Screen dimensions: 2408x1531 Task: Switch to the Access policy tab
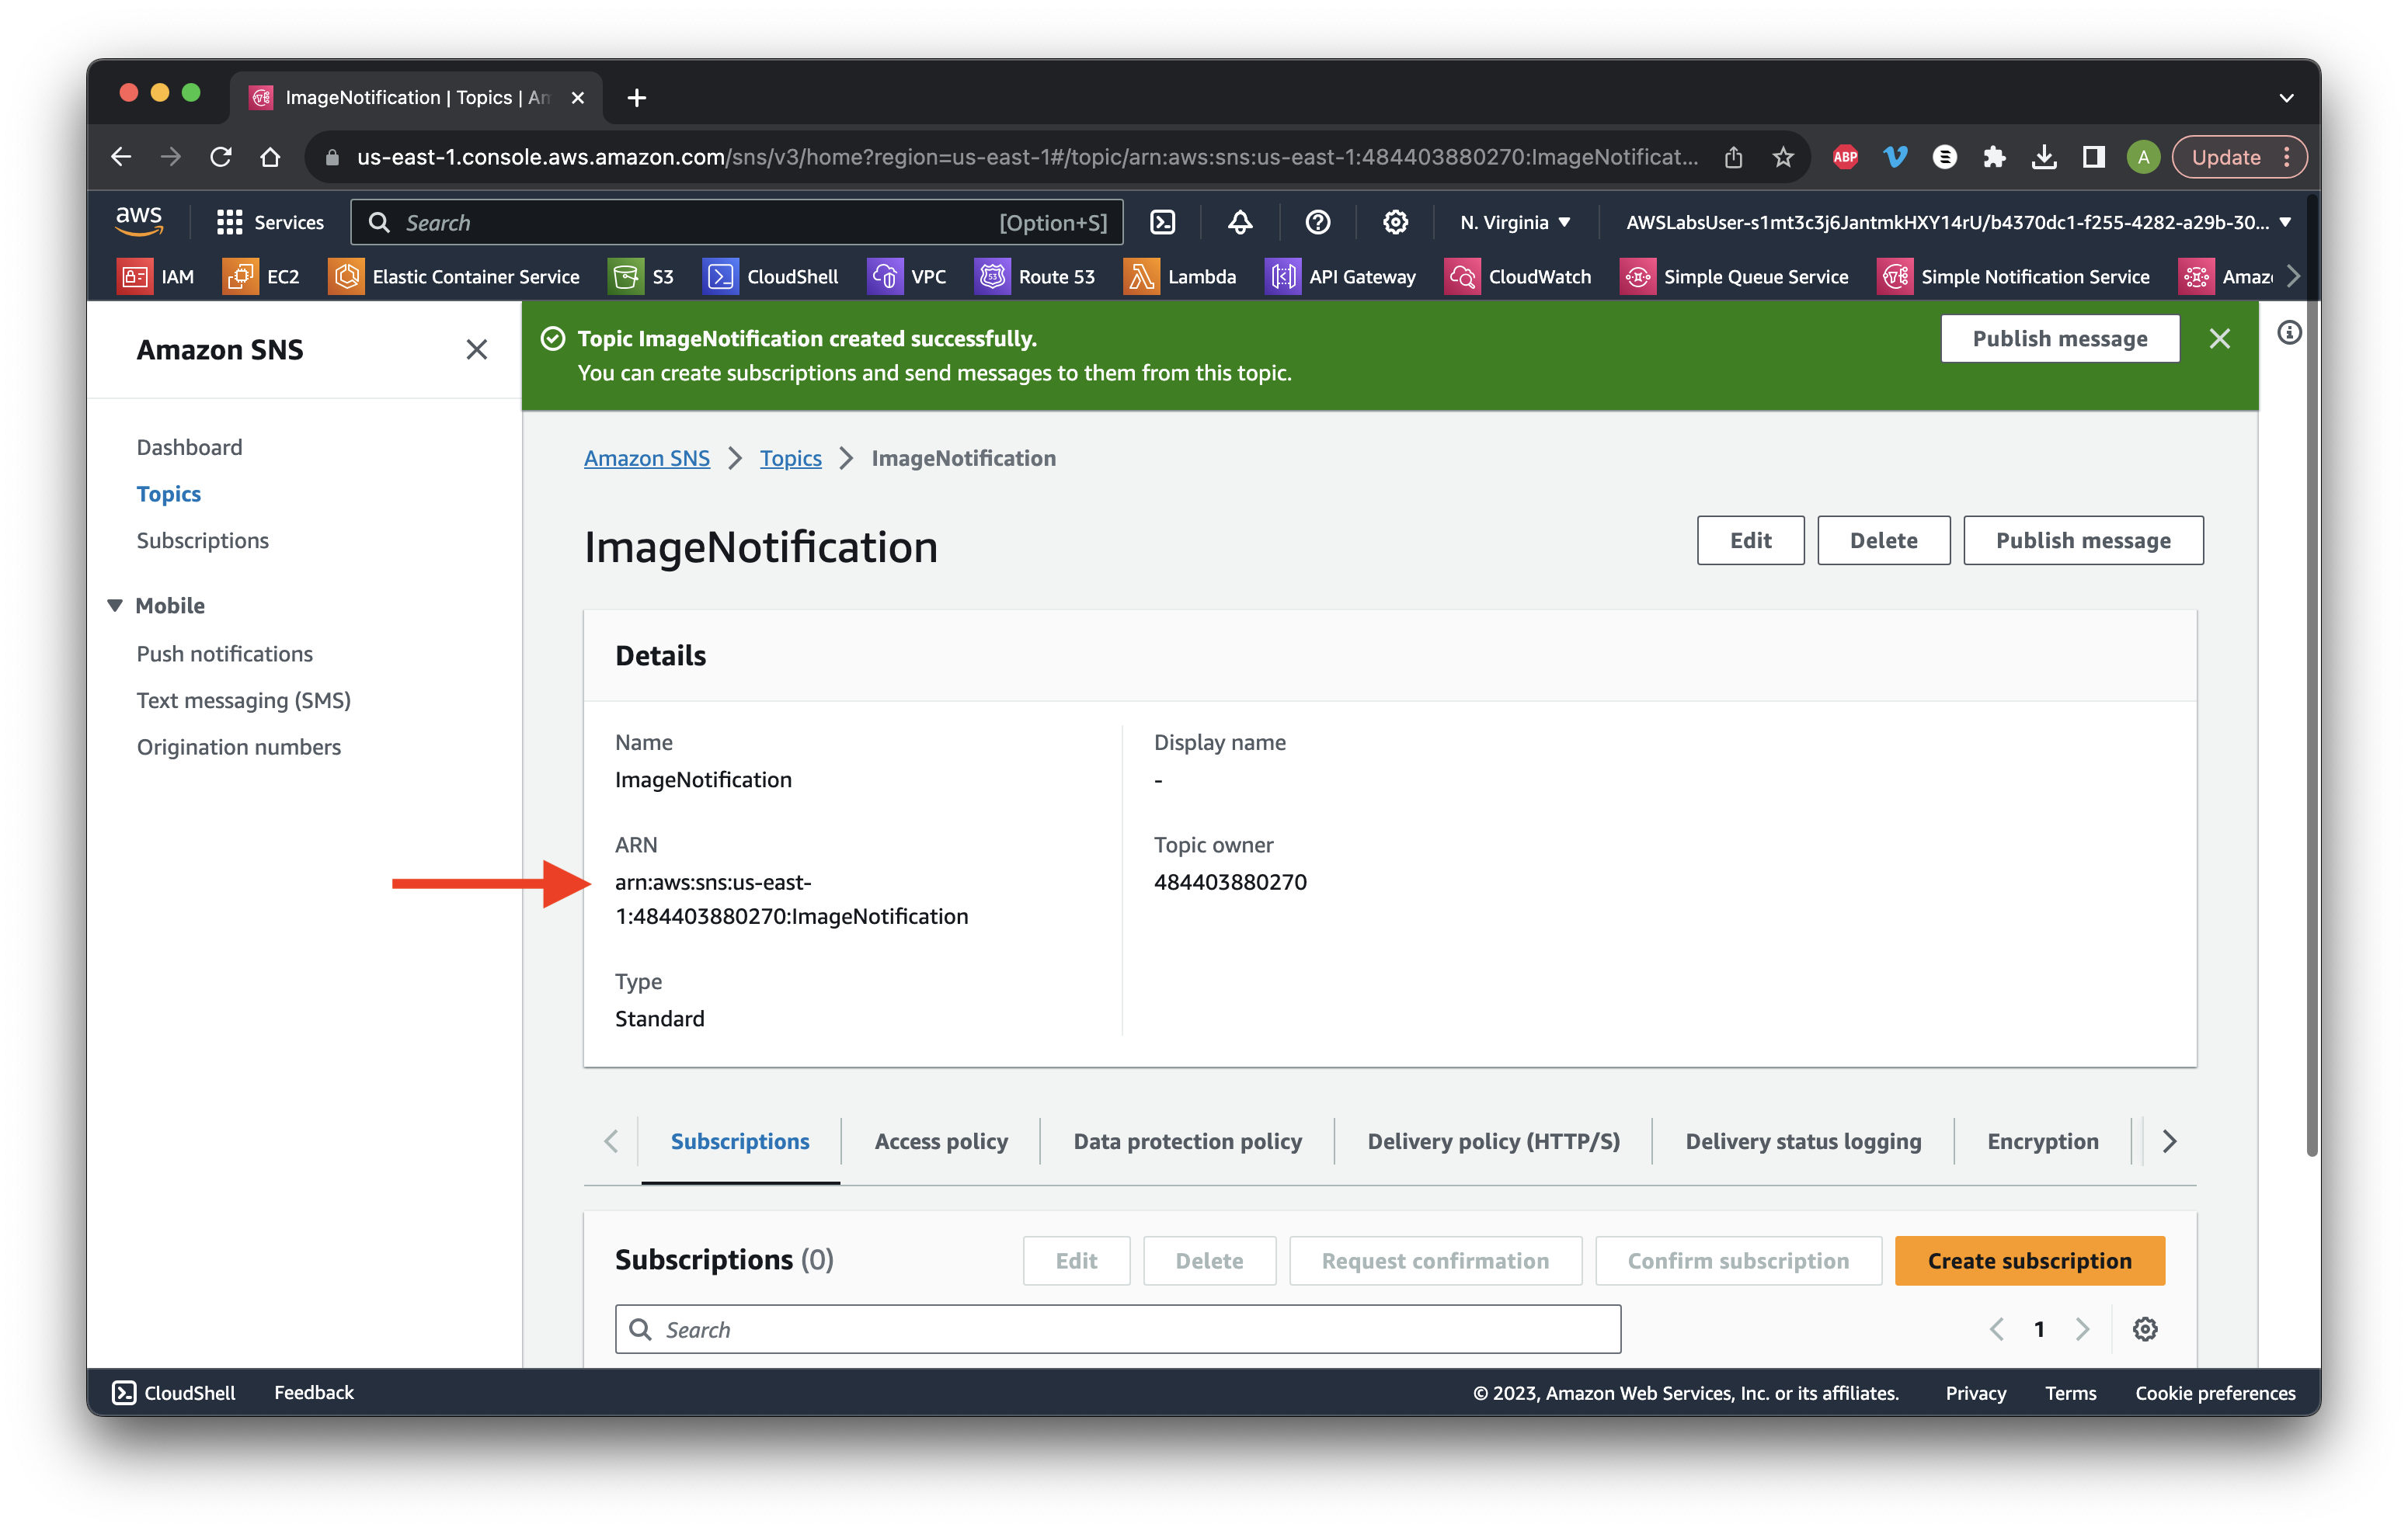(941, 1141)
